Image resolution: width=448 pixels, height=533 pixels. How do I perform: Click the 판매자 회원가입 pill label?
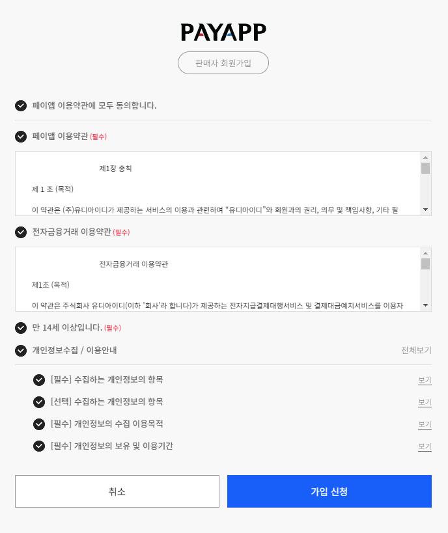223,63
